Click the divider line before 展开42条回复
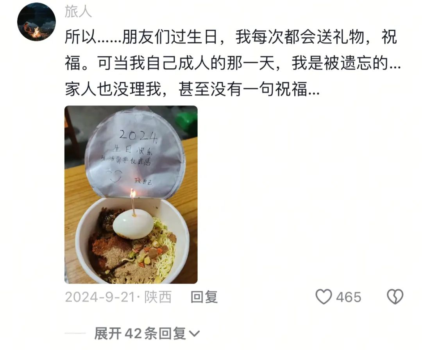This screenshot has width=422, height=350. 75,334
